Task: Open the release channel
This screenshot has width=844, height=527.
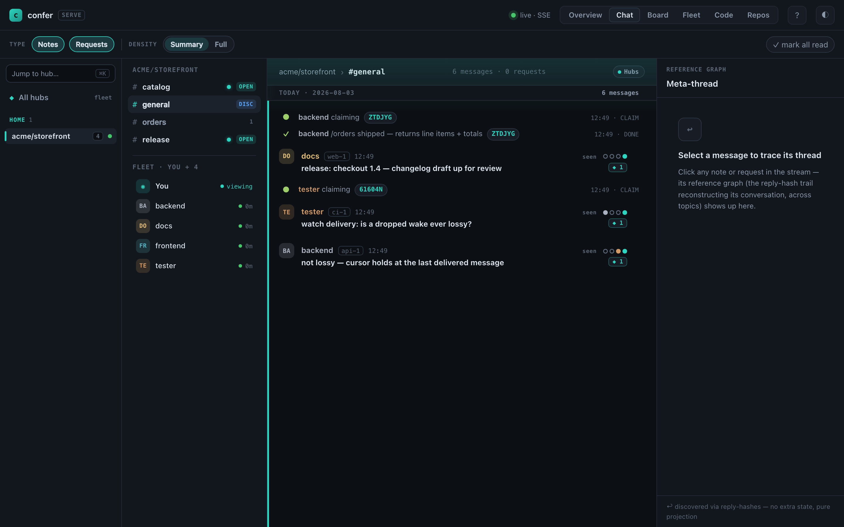Action: coord(194,139)
